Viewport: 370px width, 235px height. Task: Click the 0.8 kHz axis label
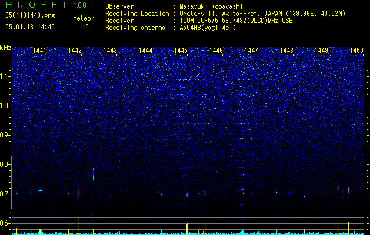pos(5,164)
